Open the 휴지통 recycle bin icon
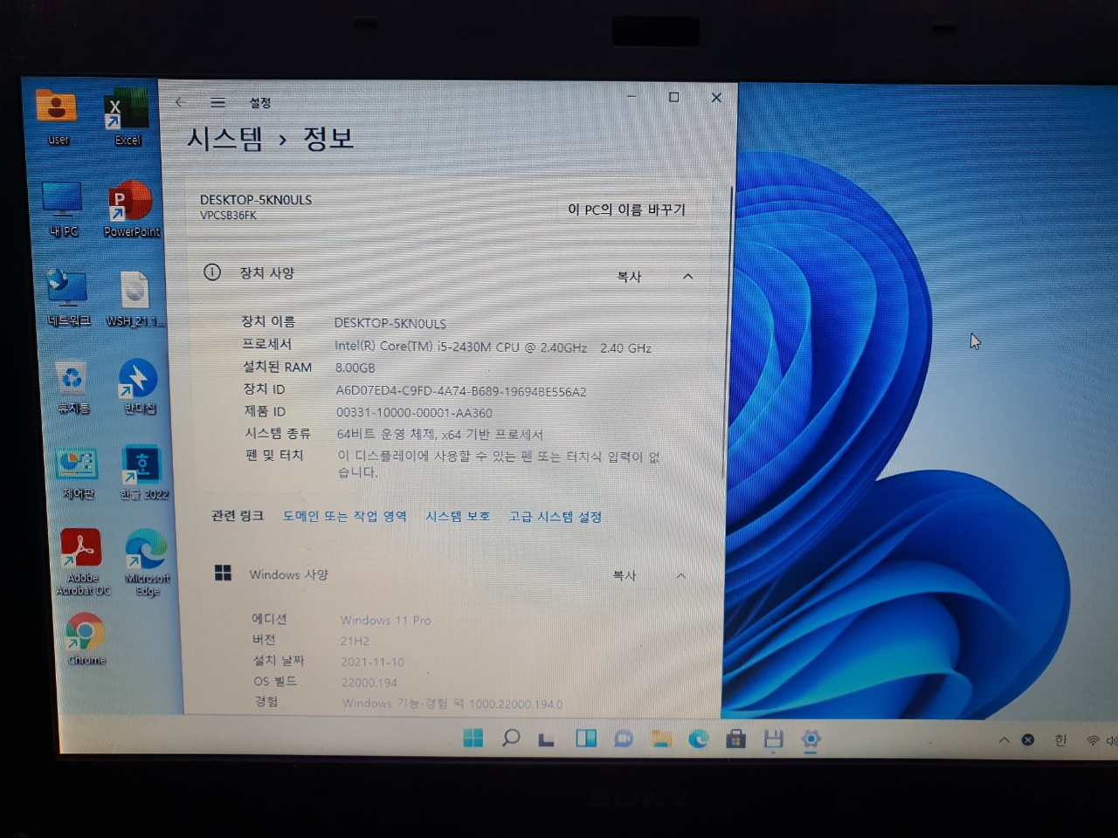The image size is (1118, 838). [x=72, y=388]
